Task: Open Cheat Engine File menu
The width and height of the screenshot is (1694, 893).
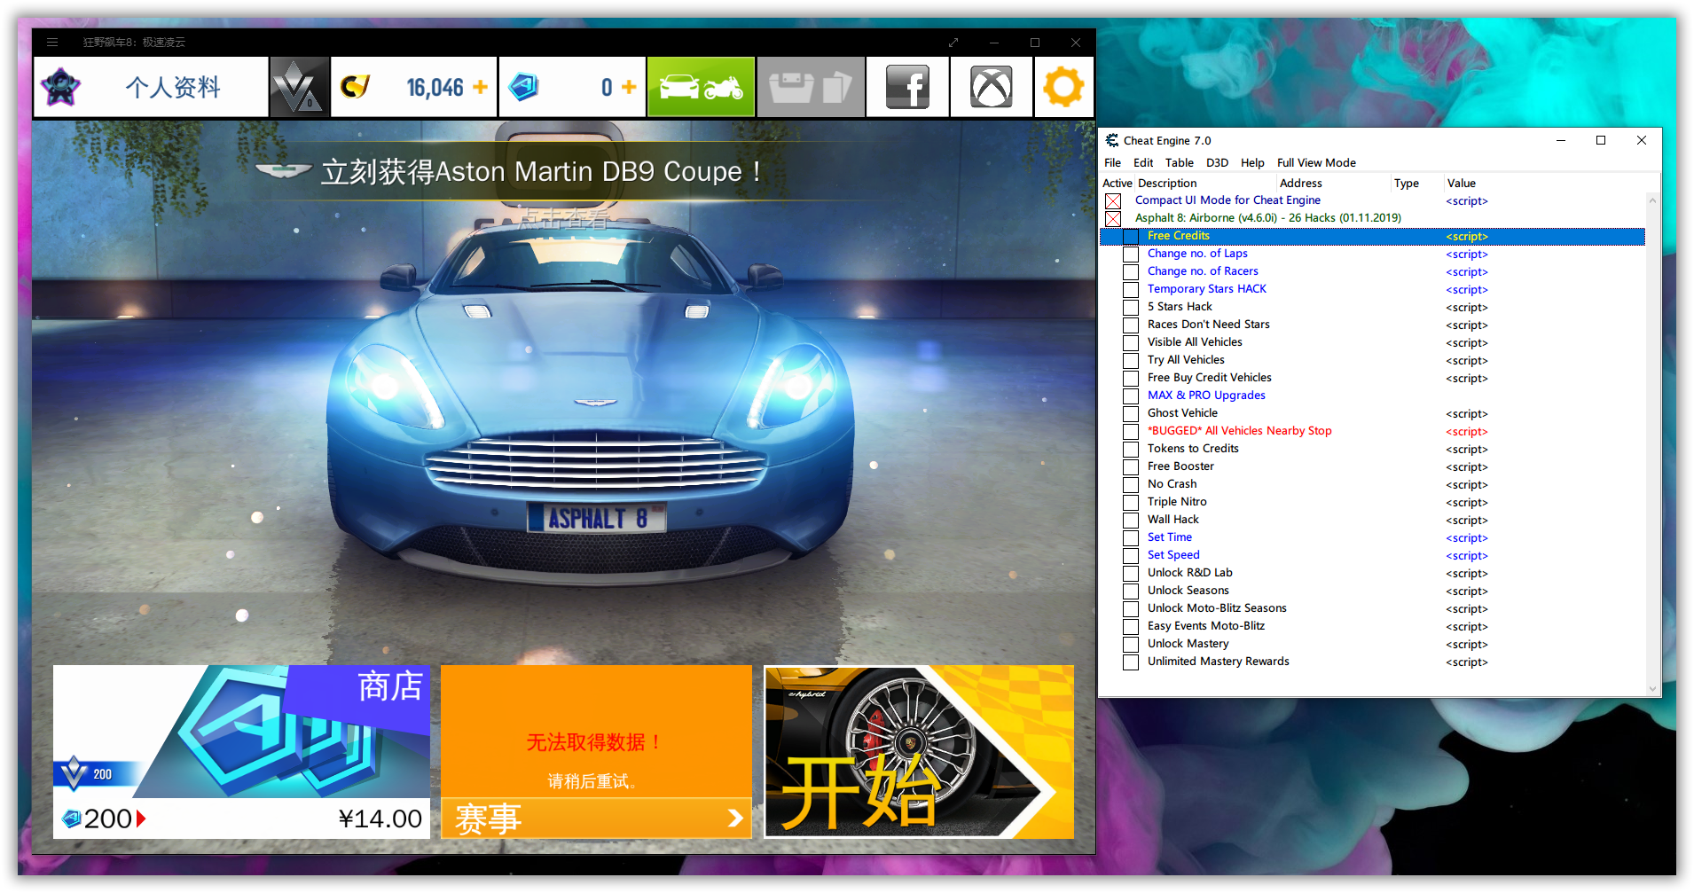Action: click(1112, 163)
